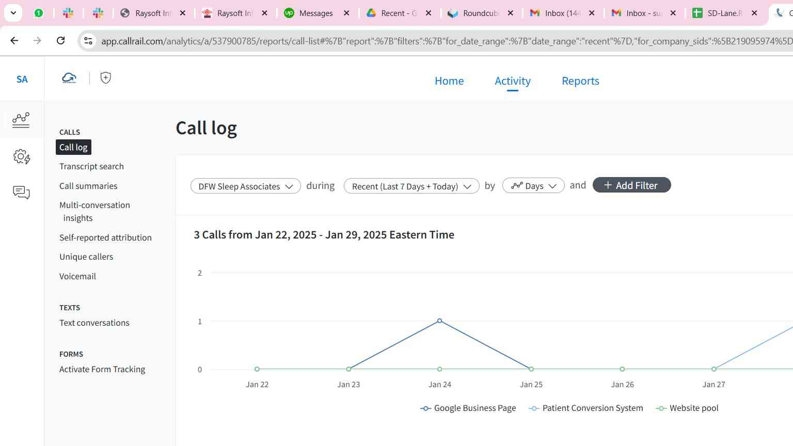The image size is (793, 446).
Task: Open Self-reported attribution
Action: click(105, 237)
